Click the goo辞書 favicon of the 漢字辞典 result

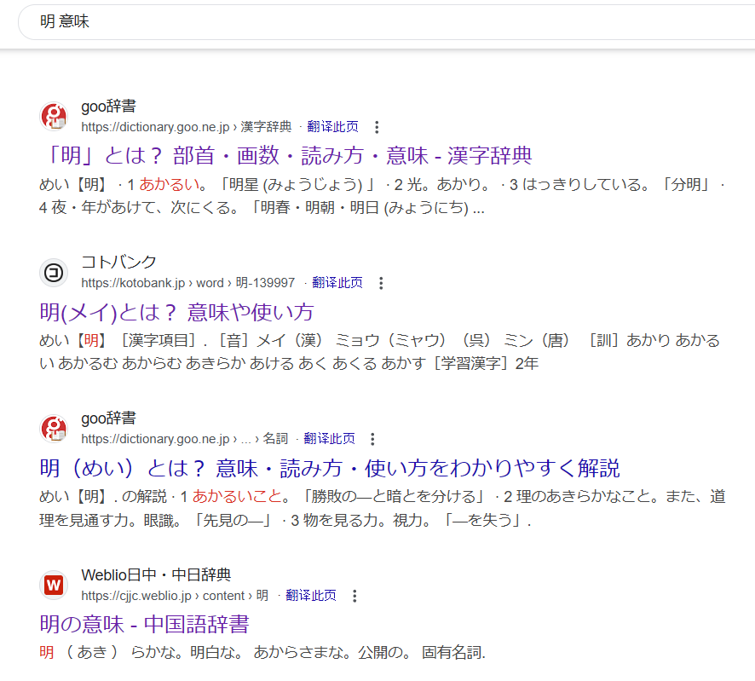pos(54,116)
